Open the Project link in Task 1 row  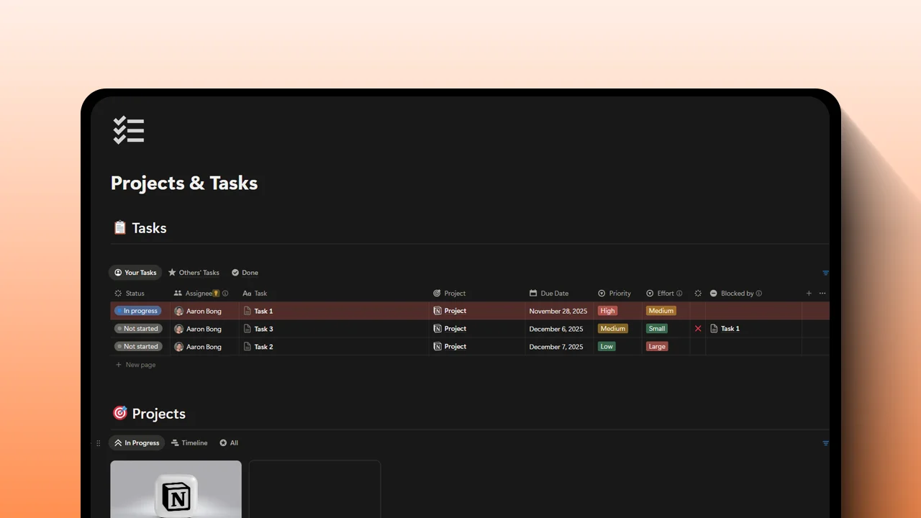click(455, 311)
